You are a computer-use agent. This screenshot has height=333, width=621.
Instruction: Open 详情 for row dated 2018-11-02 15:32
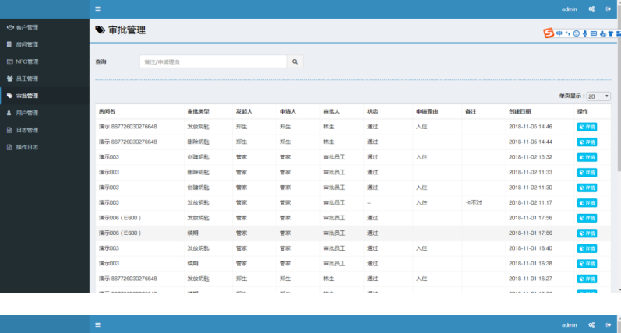pyautogui.click(x=587, y=157)
